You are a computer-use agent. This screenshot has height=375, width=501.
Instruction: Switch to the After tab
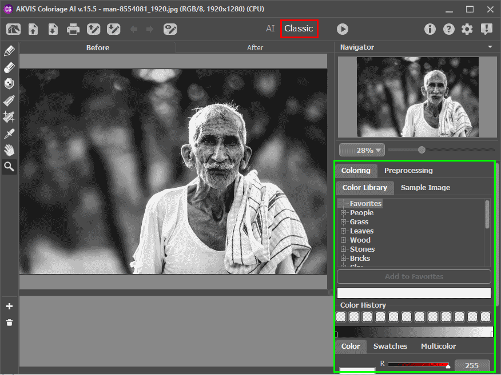point(255,48)
